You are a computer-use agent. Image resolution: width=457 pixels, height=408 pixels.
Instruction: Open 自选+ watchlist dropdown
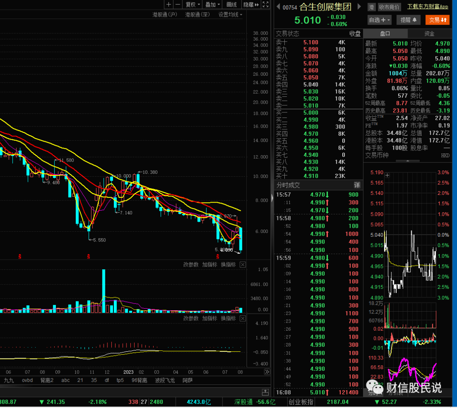pos(379,20)
